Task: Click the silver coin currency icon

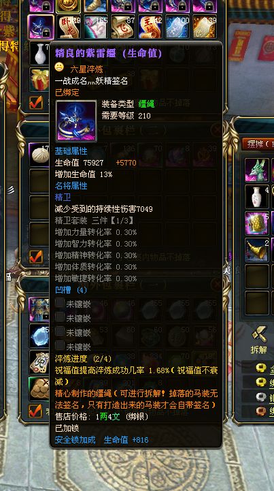Action: pos(261,397)
